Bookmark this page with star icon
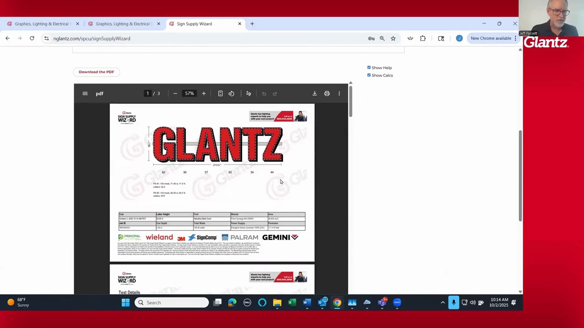This screenshot has width=584, height=328. 393,38
